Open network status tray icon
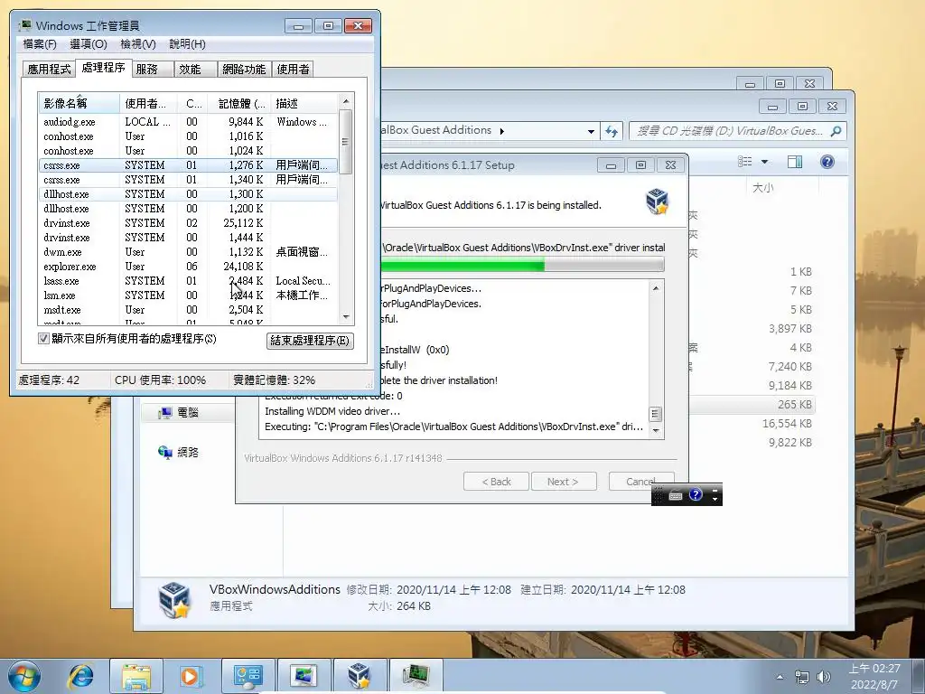 point(802,677)
